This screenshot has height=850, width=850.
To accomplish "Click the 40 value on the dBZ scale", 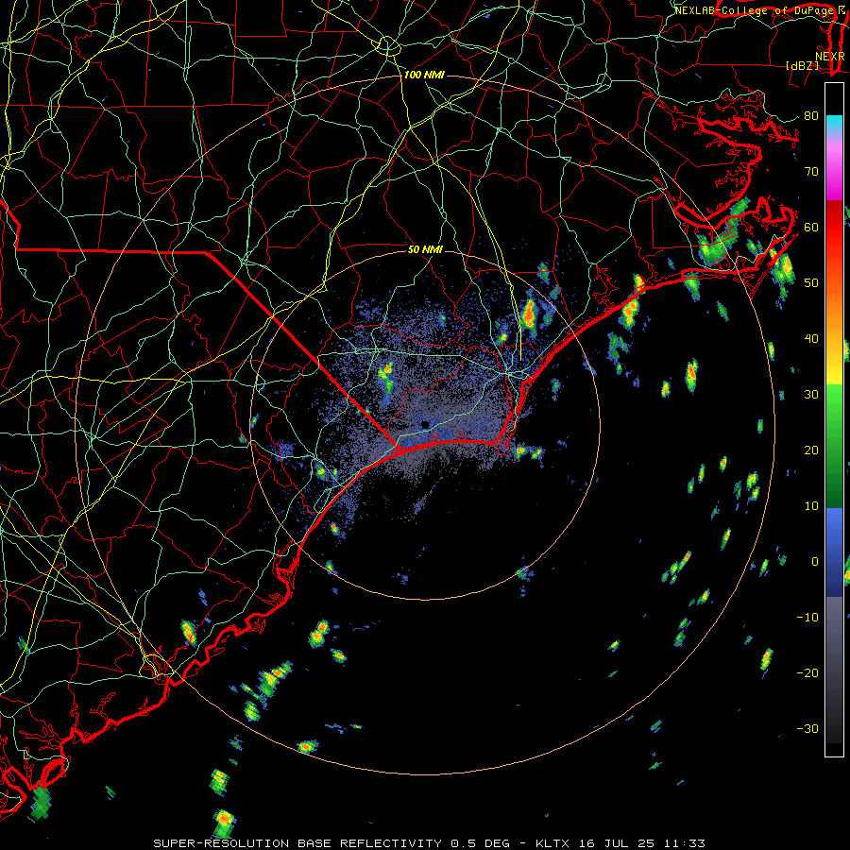I will (811, 339).
